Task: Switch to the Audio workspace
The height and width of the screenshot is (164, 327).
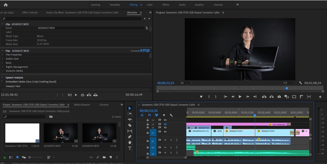Action: click(x=182, y=5)
